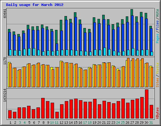Image resolution: width=161 pixels, height=126 pixels.
Task: Click the 1178 sites axis label
Action: [5, 61]
